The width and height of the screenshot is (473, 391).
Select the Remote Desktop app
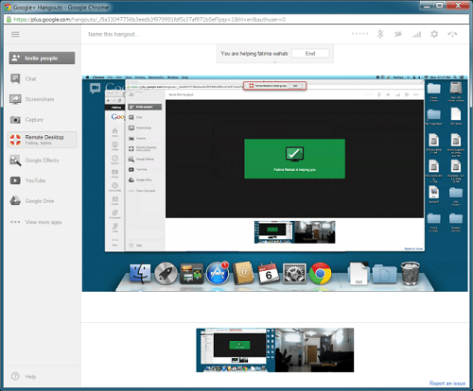coord(42,140)
